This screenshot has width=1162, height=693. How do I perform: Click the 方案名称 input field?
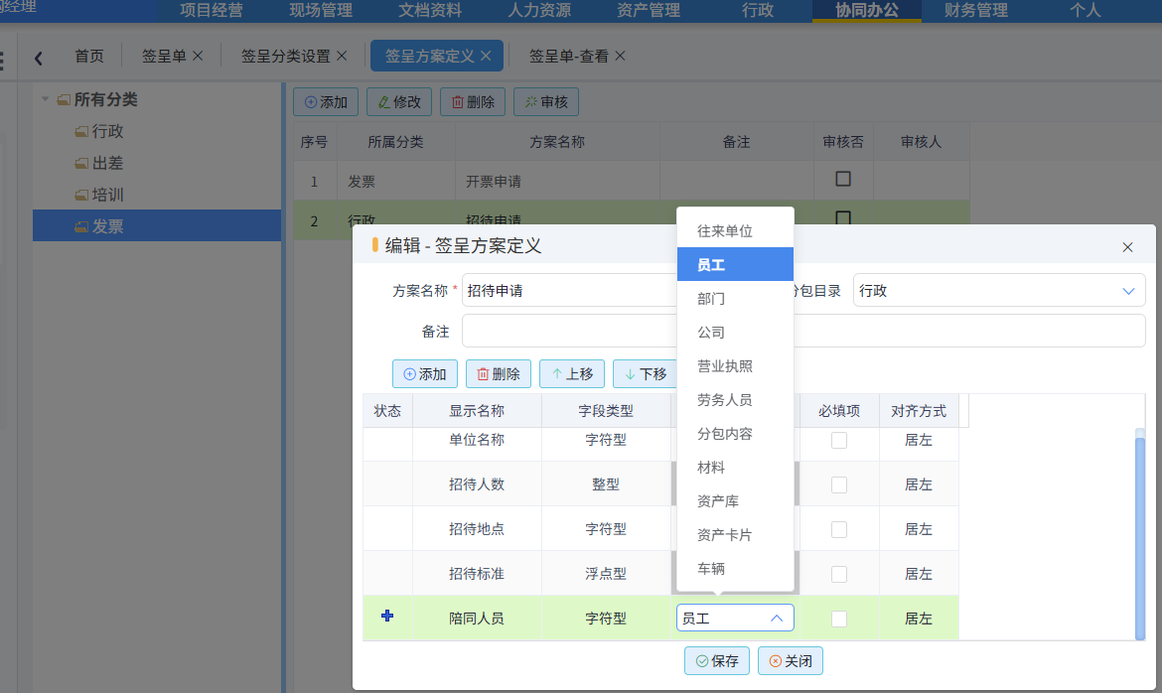[x=569, y=291]
